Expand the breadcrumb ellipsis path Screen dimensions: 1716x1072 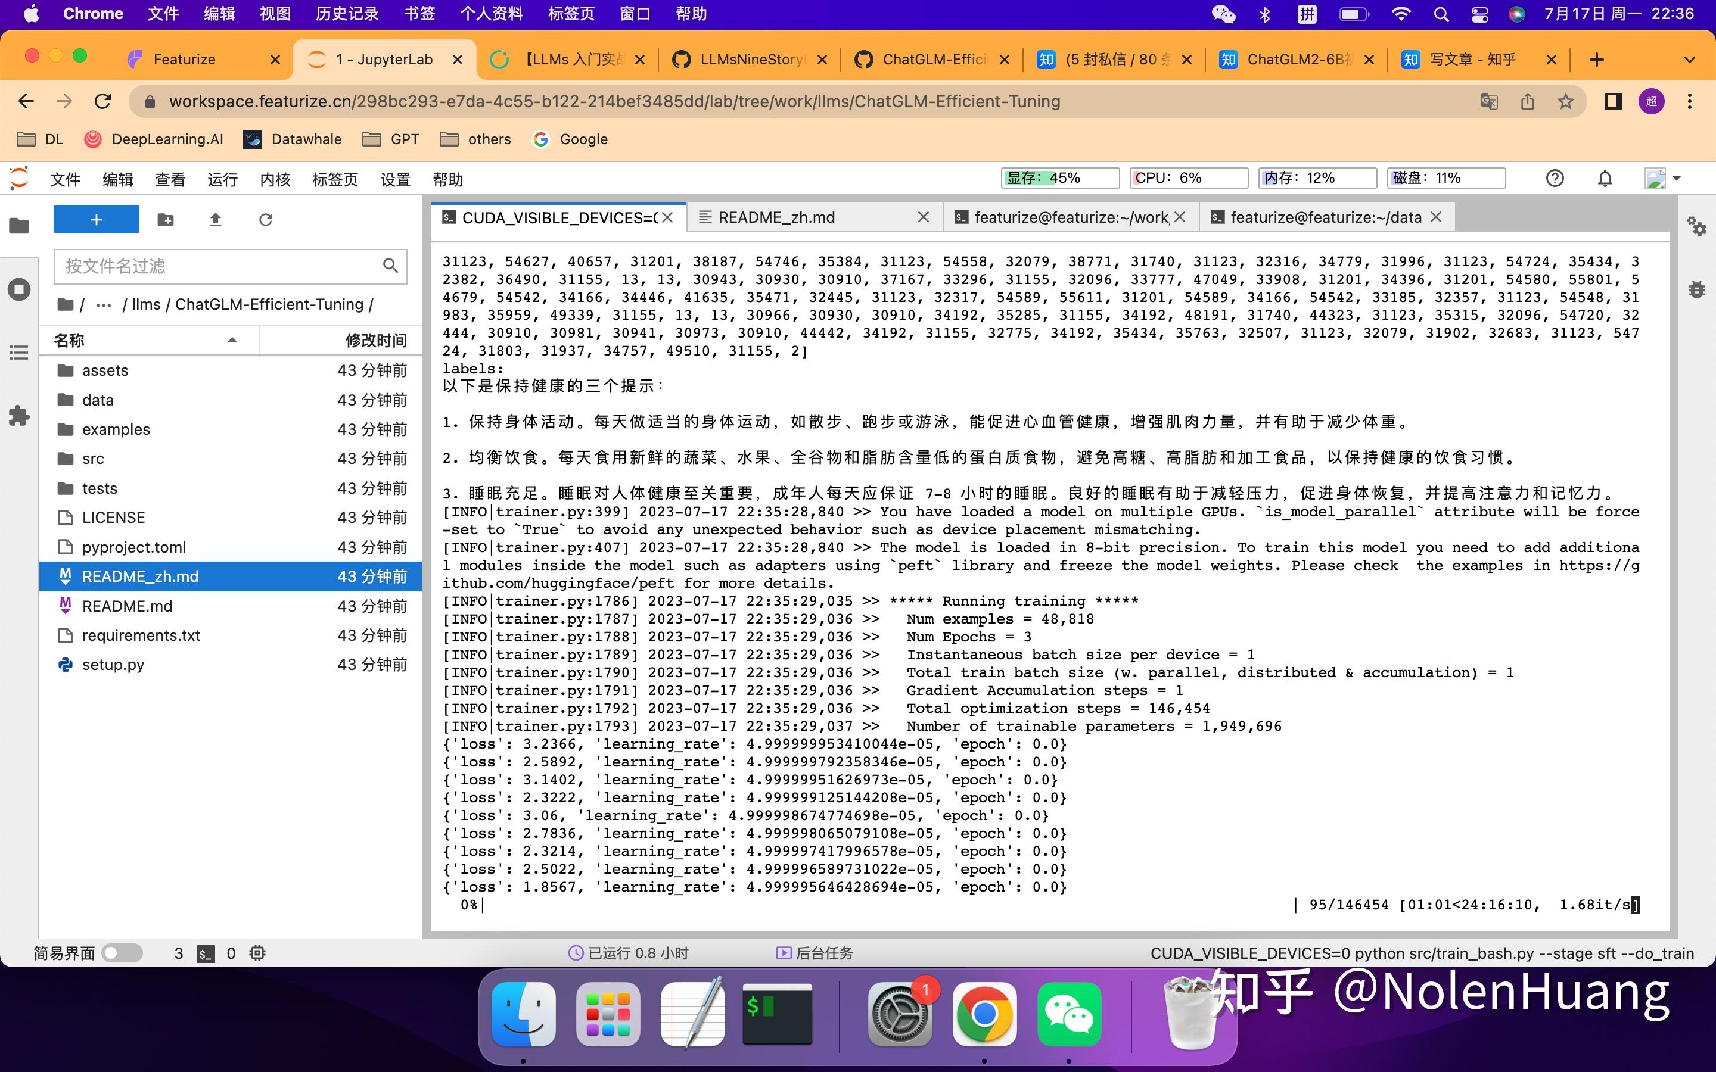point(104,305)
